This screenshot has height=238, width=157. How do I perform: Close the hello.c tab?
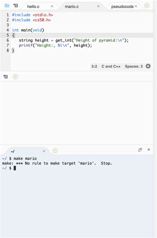(52, 6)
